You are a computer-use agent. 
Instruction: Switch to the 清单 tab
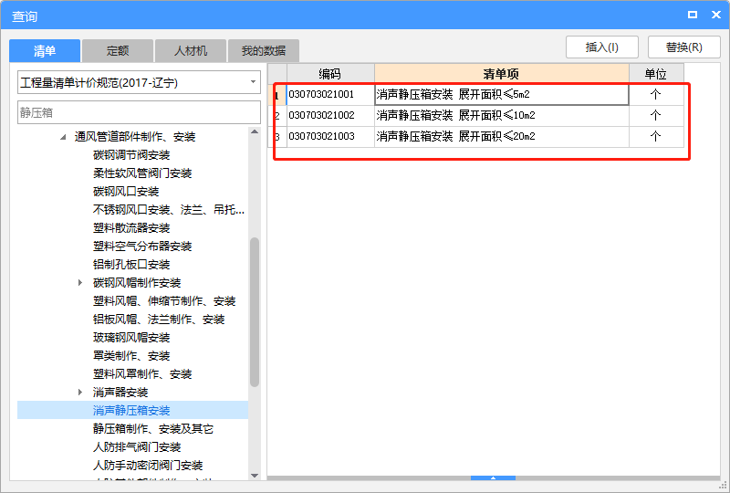pyautogui.click(x=45, y=51)
